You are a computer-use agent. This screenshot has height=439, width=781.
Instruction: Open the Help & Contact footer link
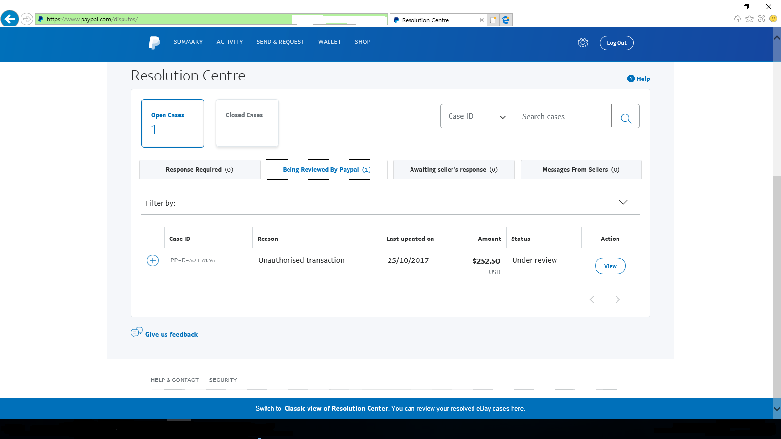tap(175, 380)
